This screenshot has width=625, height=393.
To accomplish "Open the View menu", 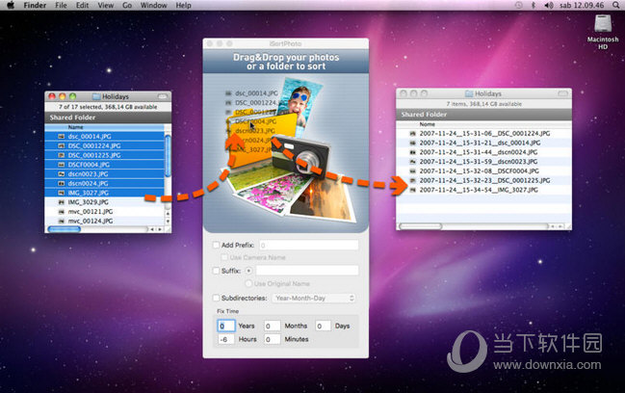I will click(x=105, y=5).
